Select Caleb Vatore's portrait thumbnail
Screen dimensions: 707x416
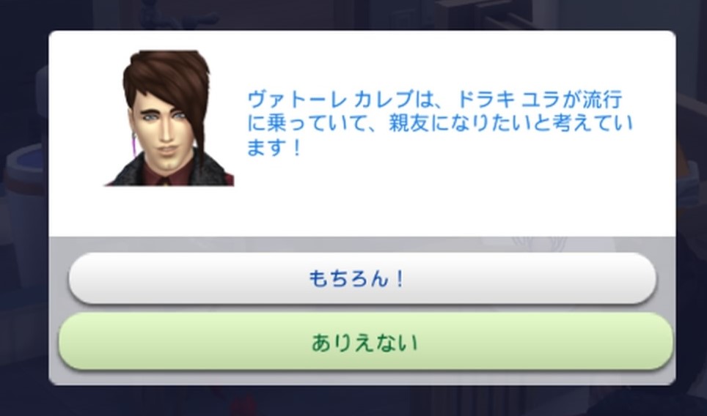point(169,118)
